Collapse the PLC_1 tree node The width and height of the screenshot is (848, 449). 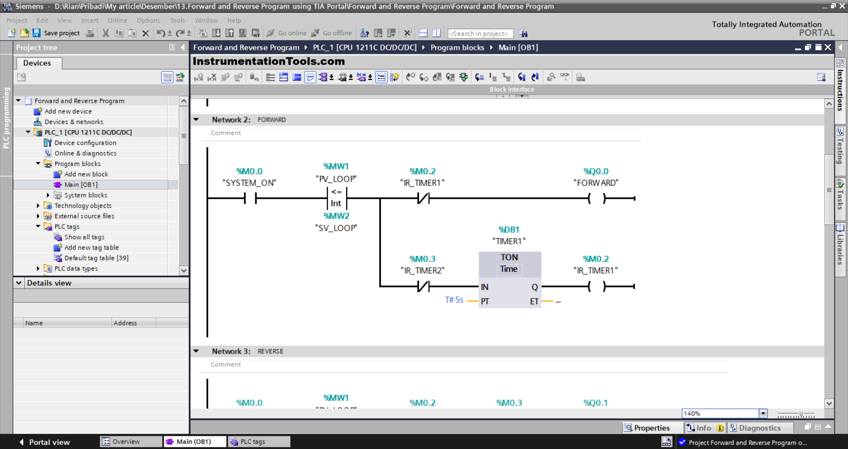tap(28, 132)
